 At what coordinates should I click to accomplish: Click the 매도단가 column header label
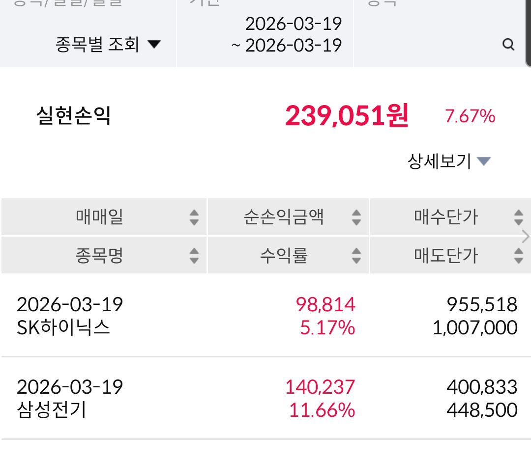coord(446,255)
